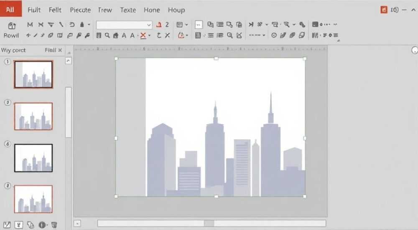Expand the red triangle dropdown arrow

187,36
